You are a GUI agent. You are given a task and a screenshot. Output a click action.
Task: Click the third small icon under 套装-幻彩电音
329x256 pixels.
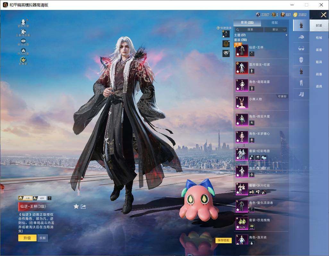(x=264, y=158)
